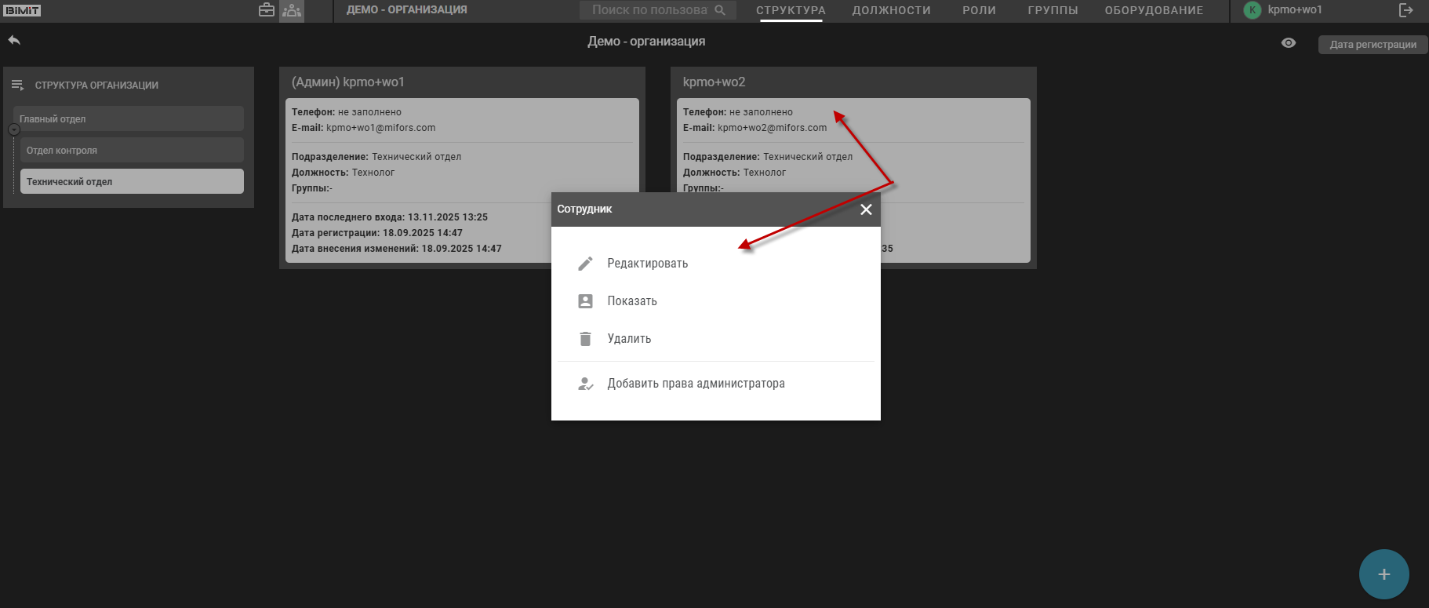The height and width of the screenshot is (608, 1429).
Task: Click the briefcase icon in top bar
Action: point(267,10)
